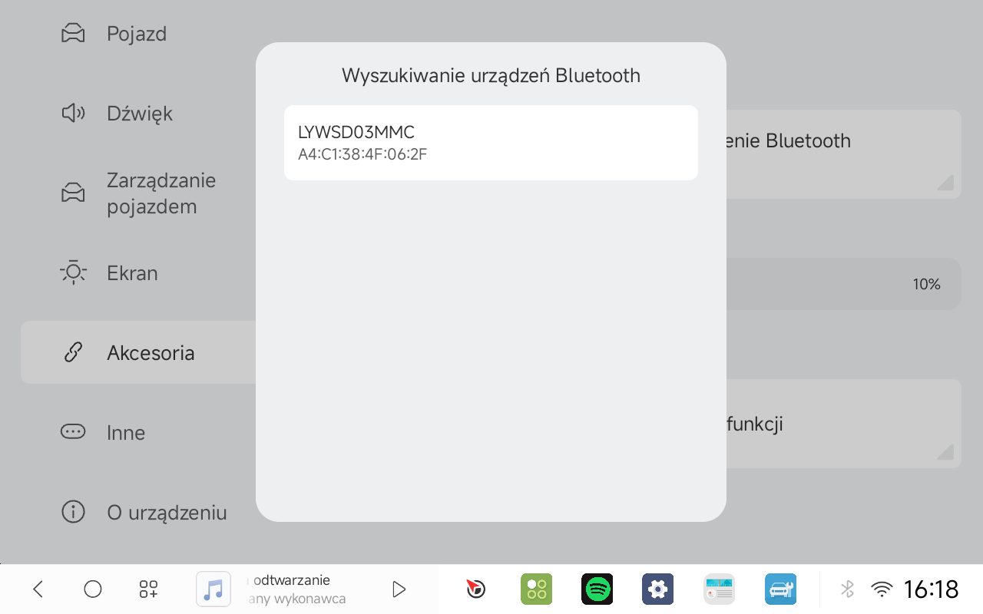
Task: Open the Pojazd settings section
Action: click(x=136, y=34)
